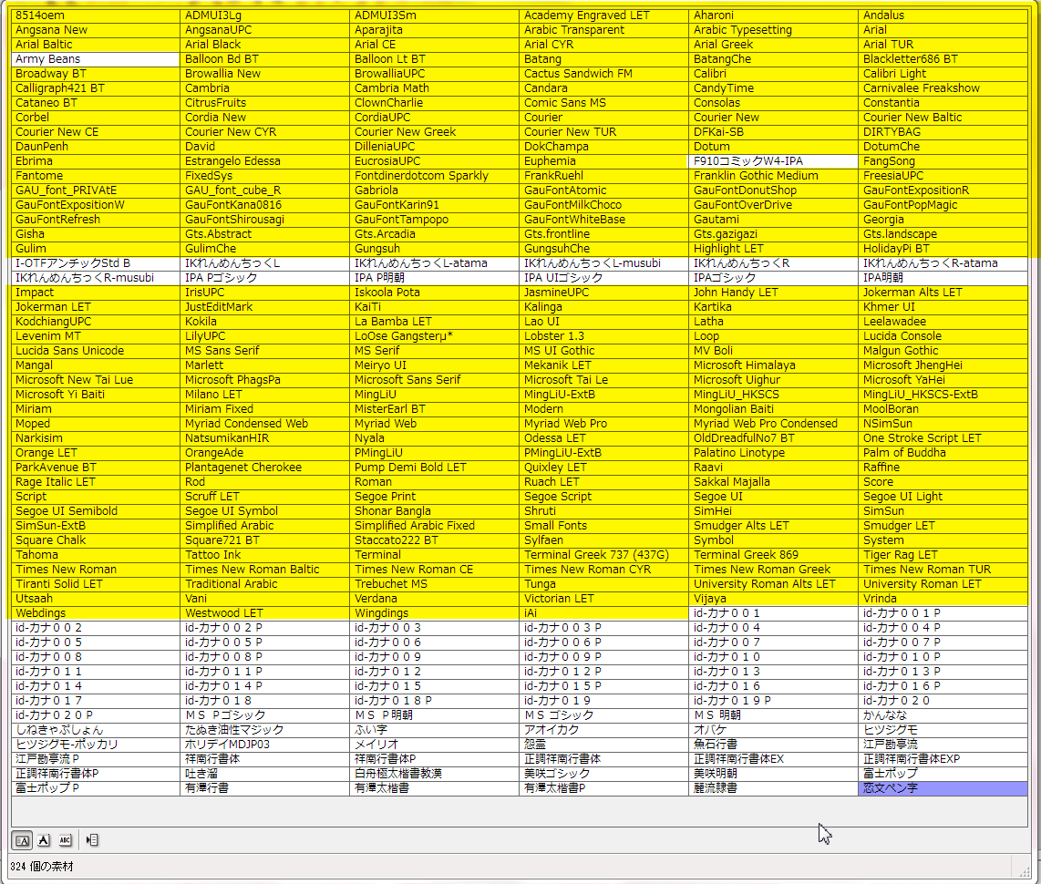Pick the Palatino Linotype font

(x=773, y=453)
